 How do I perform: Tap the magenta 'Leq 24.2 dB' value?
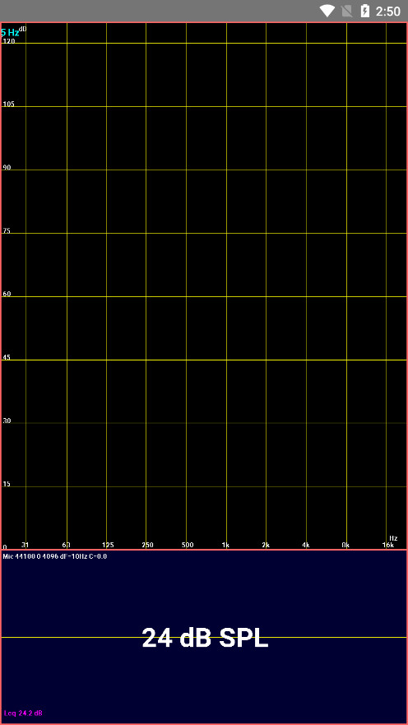pos(24,713)
